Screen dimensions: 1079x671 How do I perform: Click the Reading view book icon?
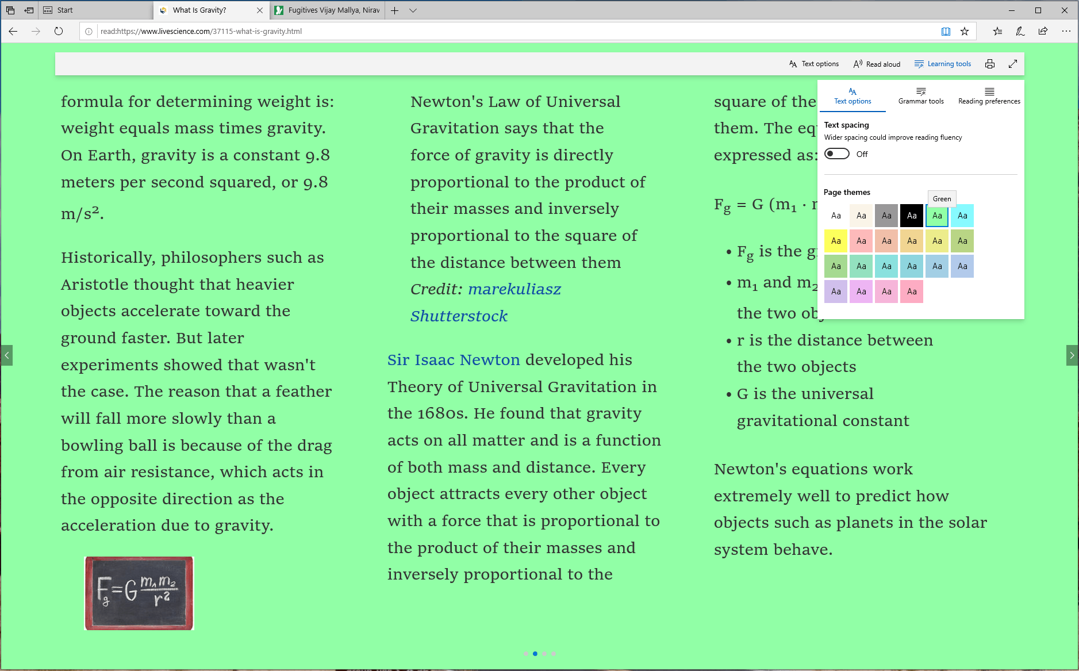pos(946,32)
